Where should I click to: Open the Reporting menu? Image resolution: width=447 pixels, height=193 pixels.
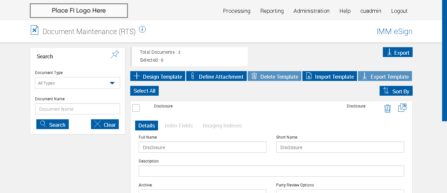coord(272,11)
